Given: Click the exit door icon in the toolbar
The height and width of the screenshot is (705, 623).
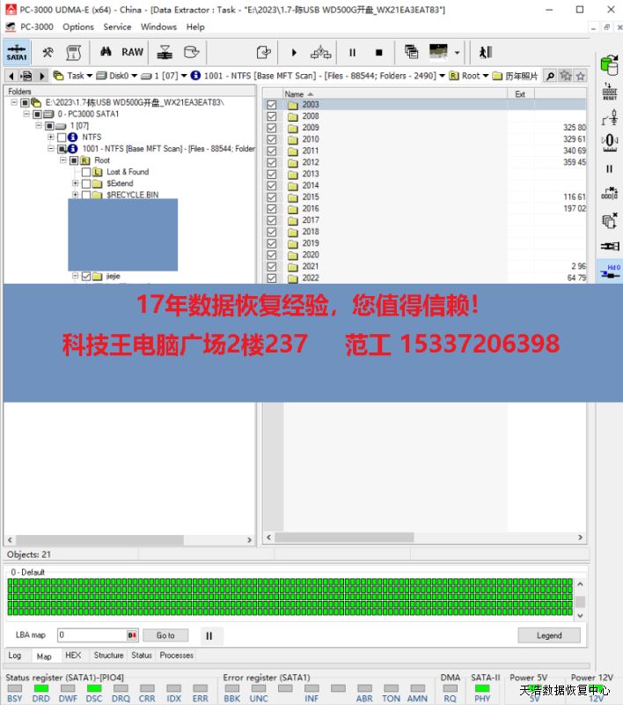Looking at the screenshot, I should point(484,52).
